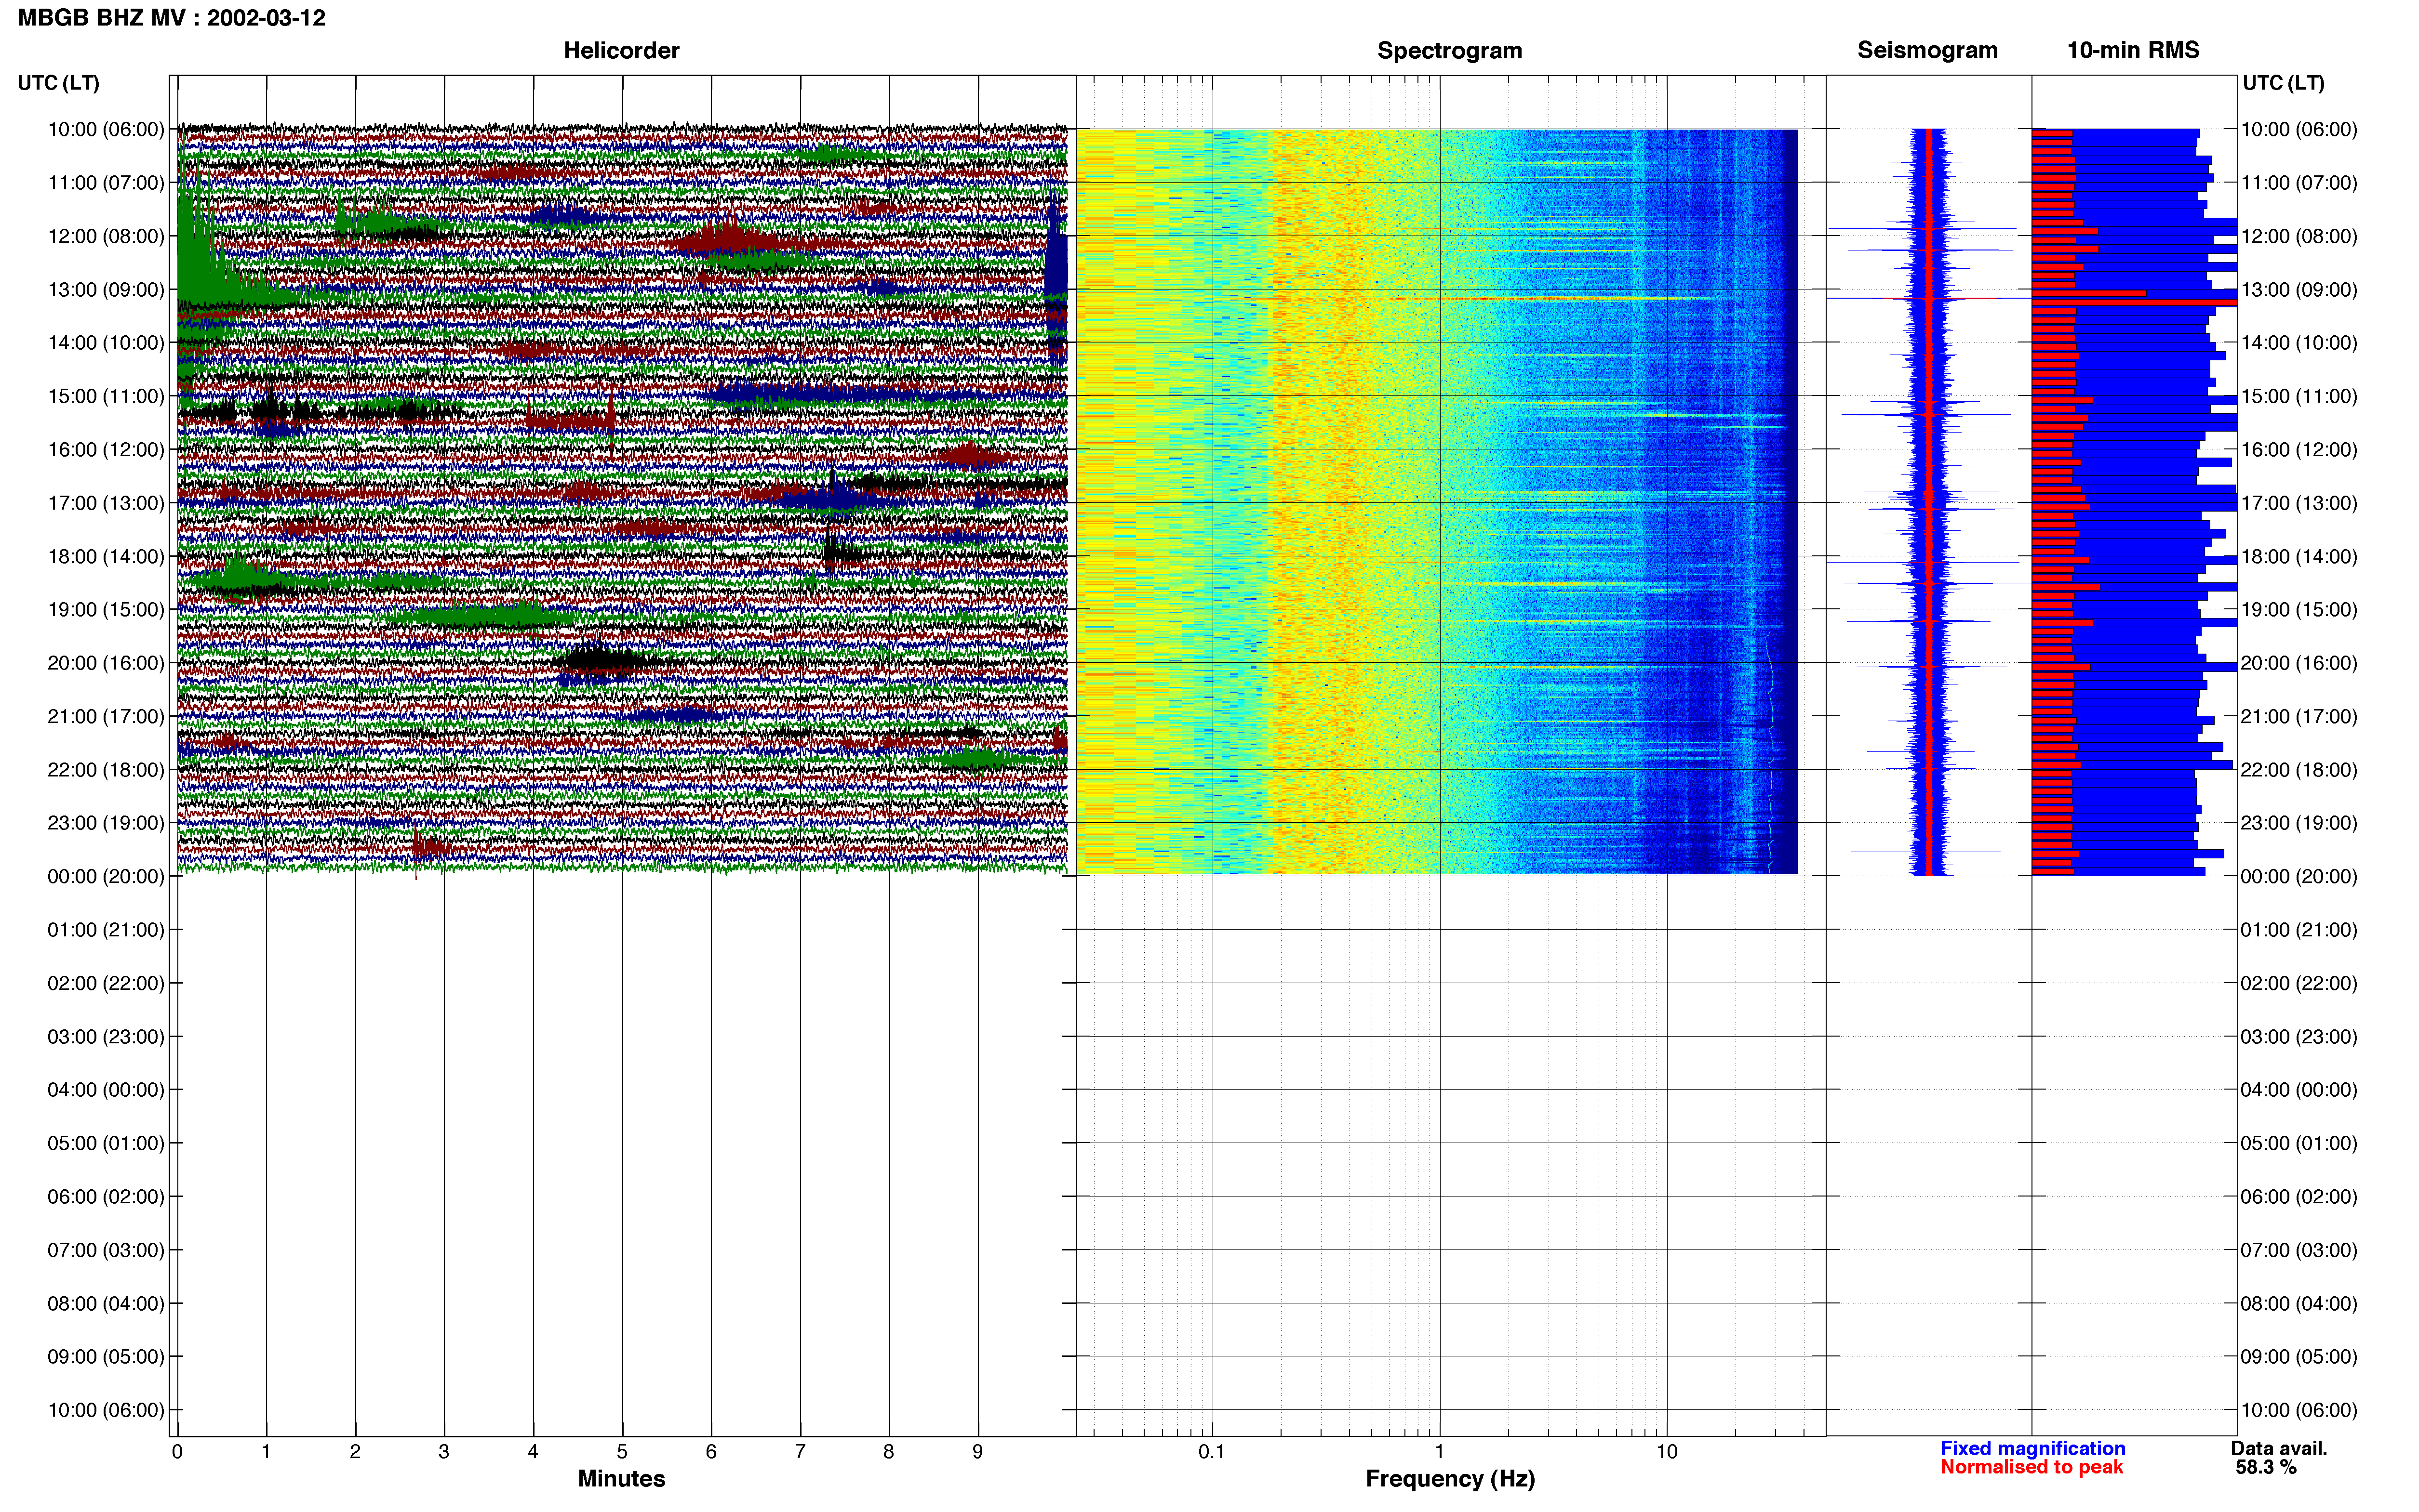Click the '0.1' frequency axis tick label
This screenshot has height=1512, width=2419.
tap(1212, 1451)
